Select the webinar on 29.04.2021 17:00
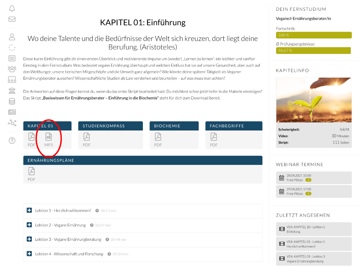This screenshot has height=266, width=359. click(314, 191)
